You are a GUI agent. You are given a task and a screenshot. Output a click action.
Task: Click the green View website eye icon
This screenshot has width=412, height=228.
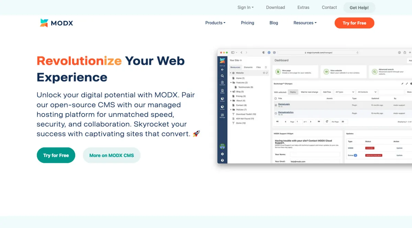tap(327, 72)
